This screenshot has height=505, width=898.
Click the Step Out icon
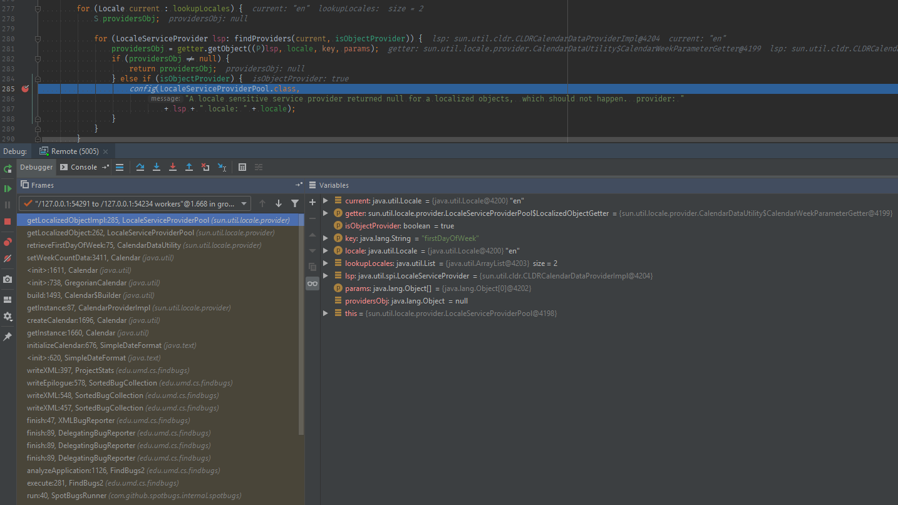(x=189, y=167)
